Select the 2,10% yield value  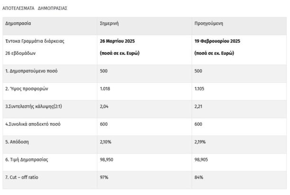tap(106, 142)
